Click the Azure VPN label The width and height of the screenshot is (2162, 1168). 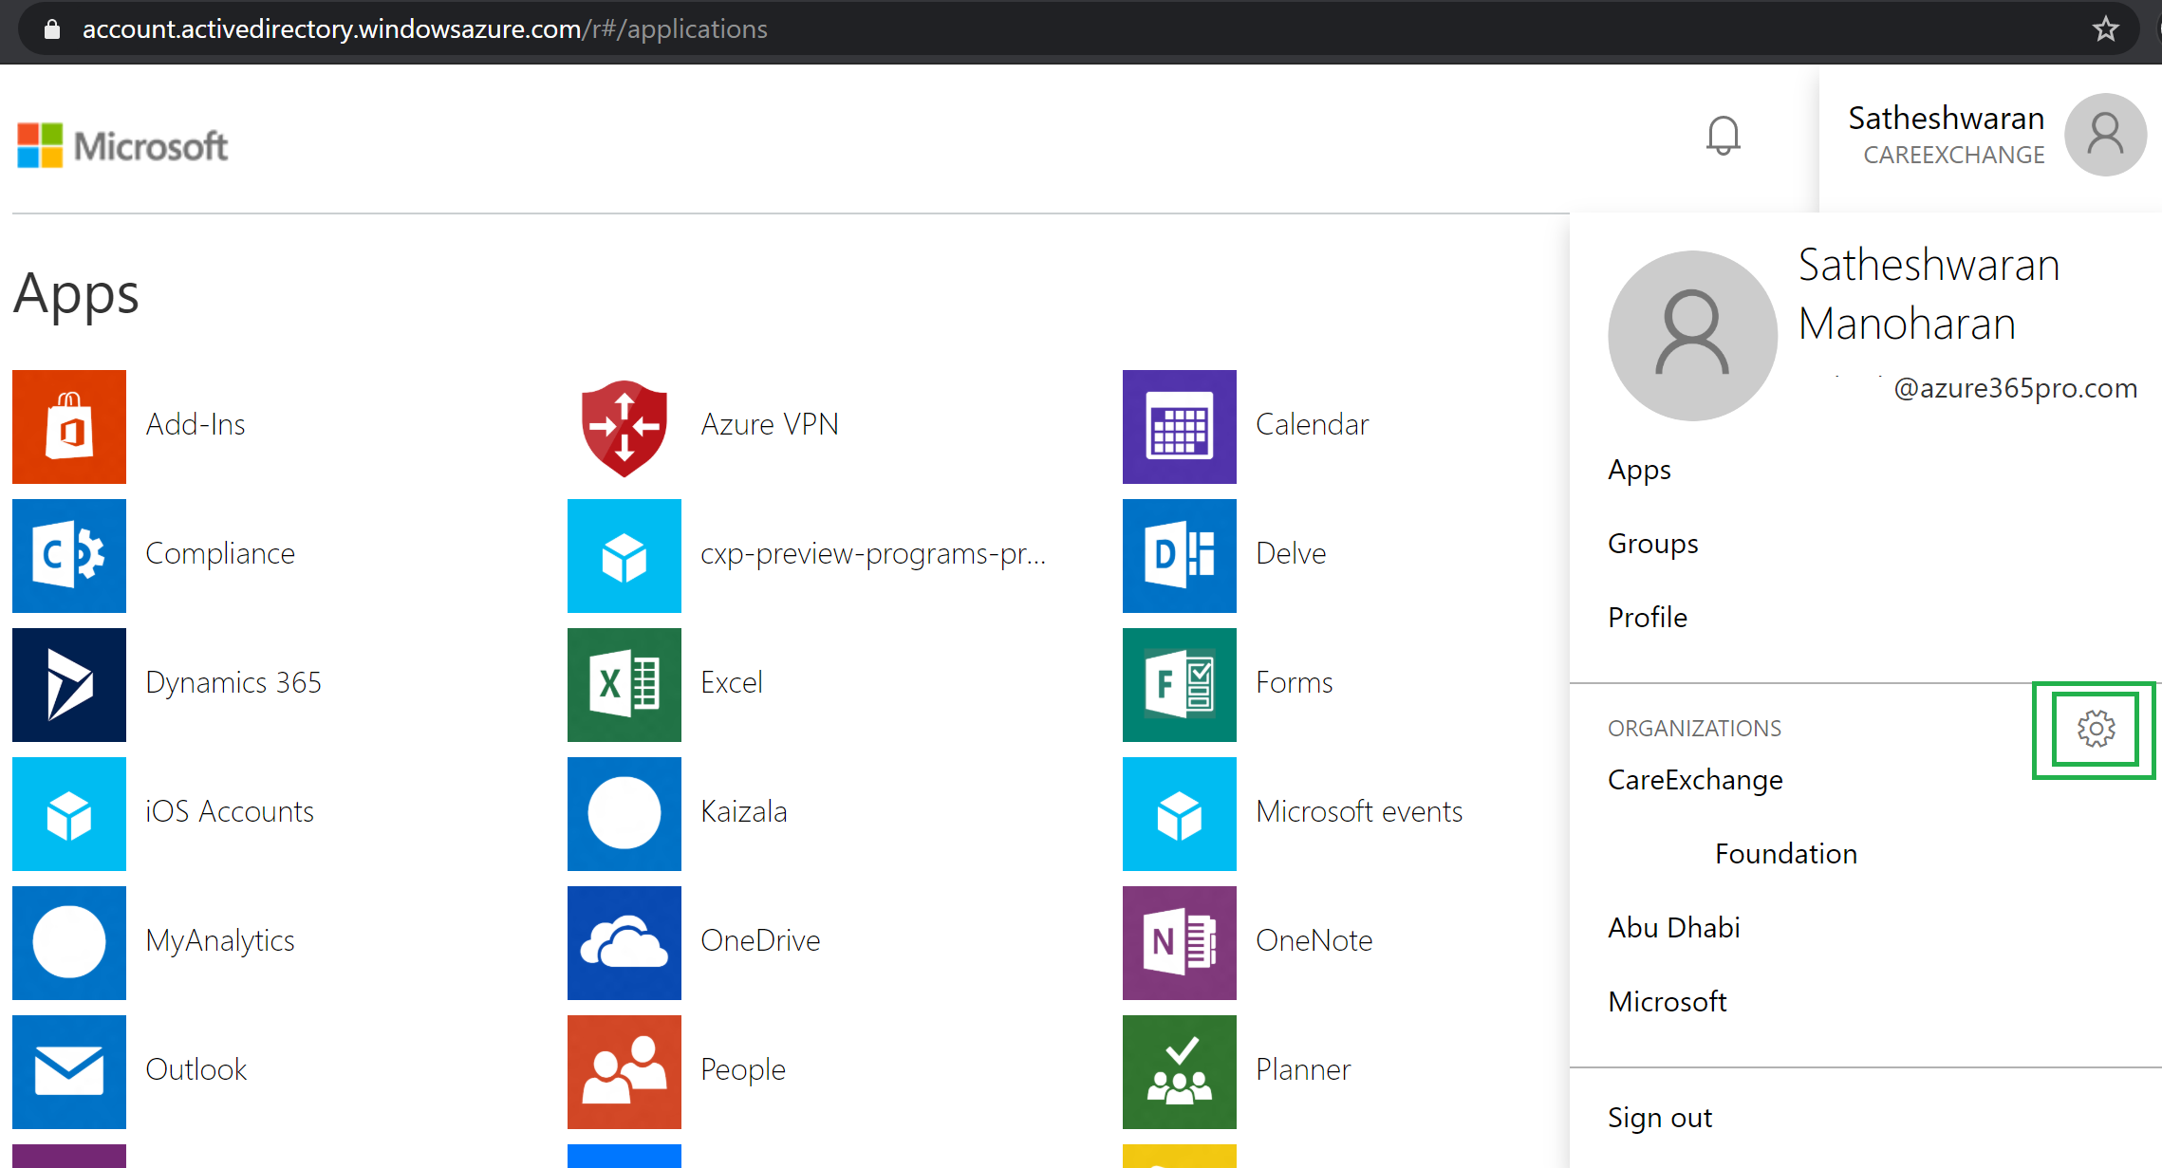[x=770, y=424]
